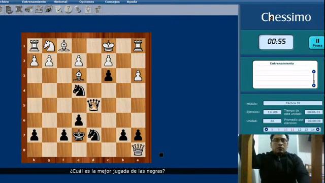Click the lightbulb hint toolbar icon
Image resolution: width=325 pixels, height=183 pixels.
[88, 10]
